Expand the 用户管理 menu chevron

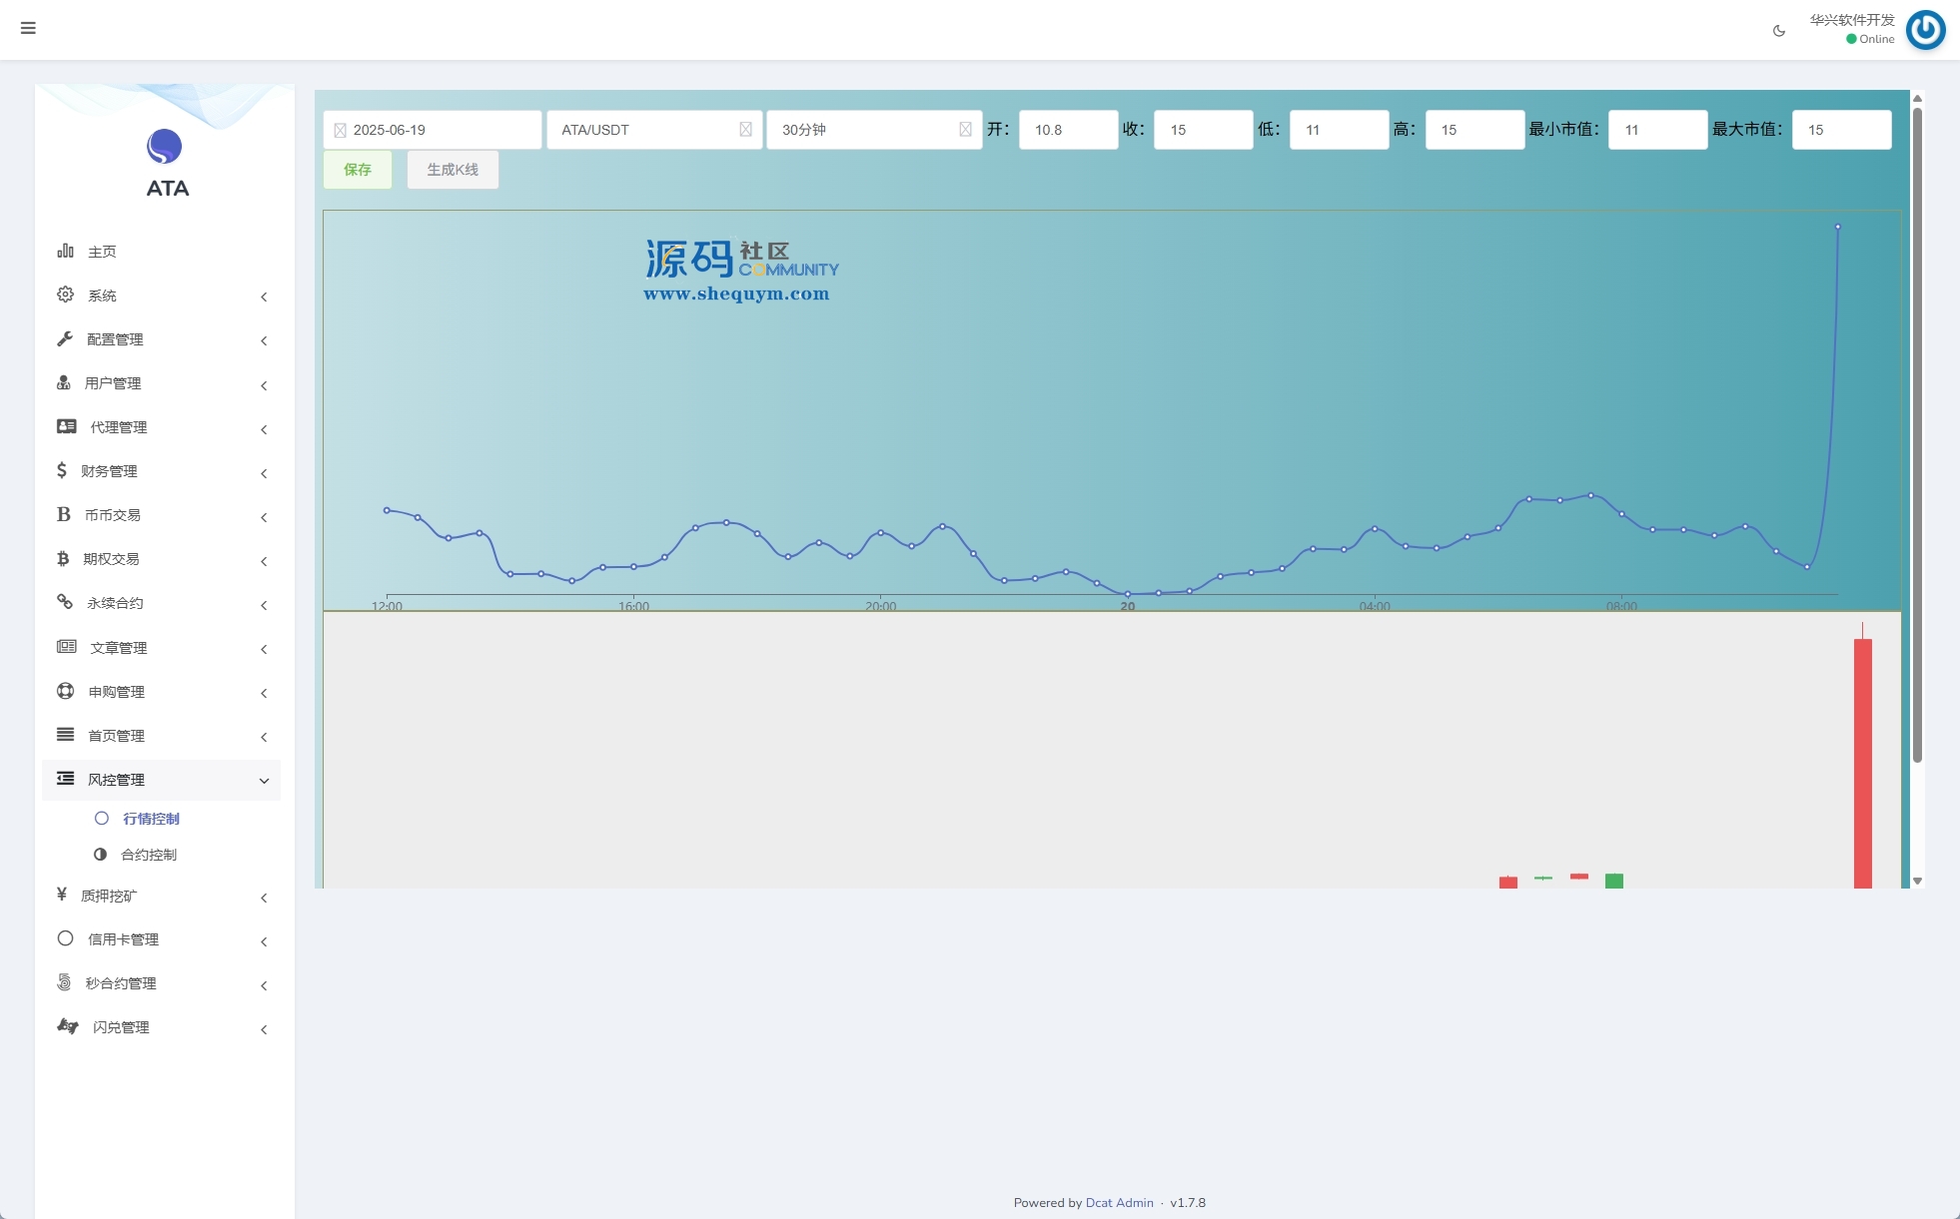(x=264, y=385)
